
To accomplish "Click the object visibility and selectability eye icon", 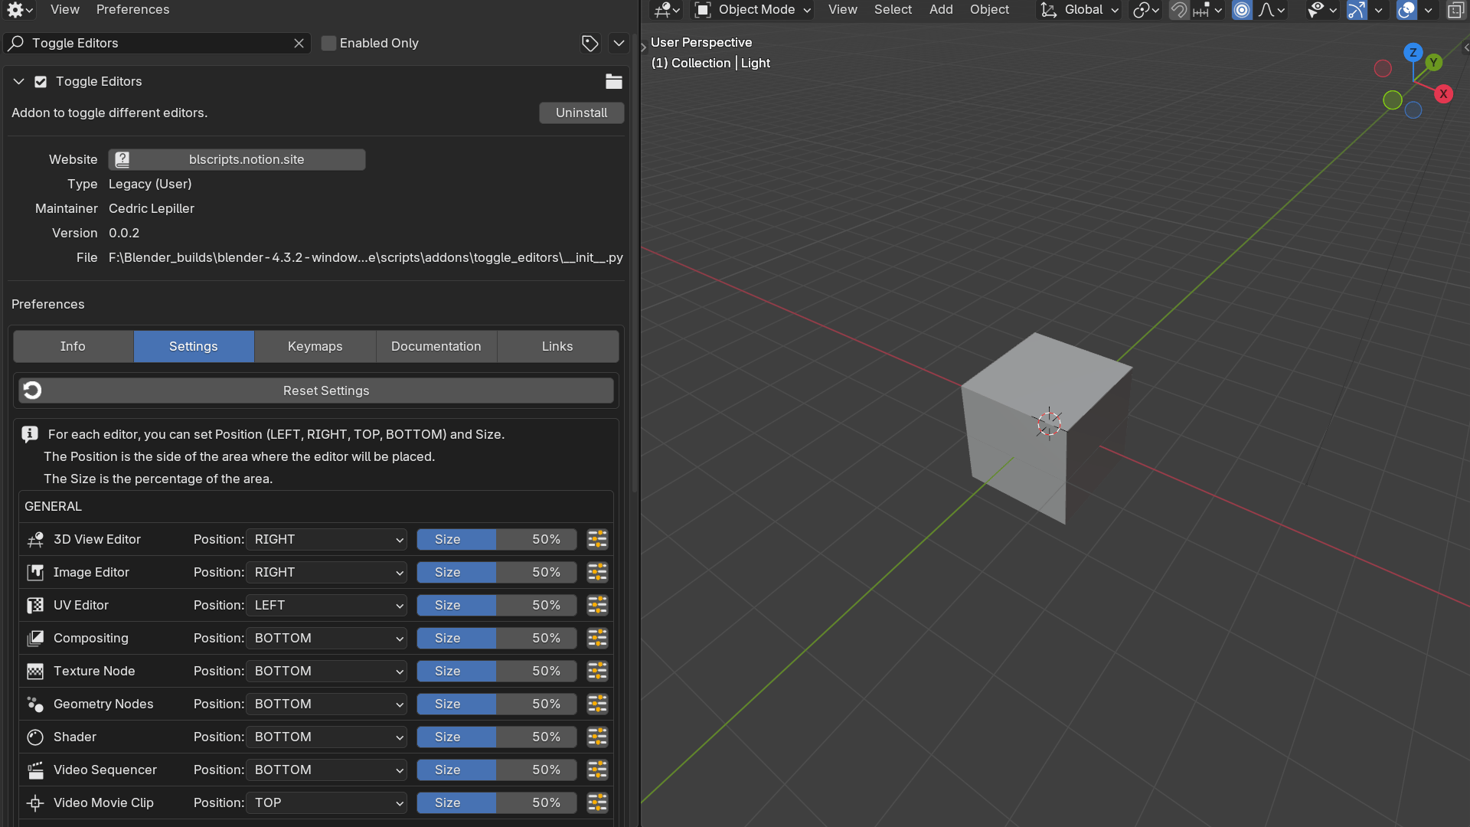I will pos(1322,10).
